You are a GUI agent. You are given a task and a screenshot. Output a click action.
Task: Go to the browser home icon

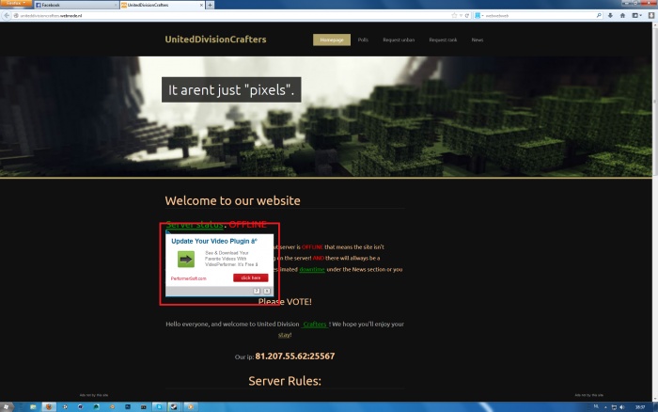(x=622, y=16)
